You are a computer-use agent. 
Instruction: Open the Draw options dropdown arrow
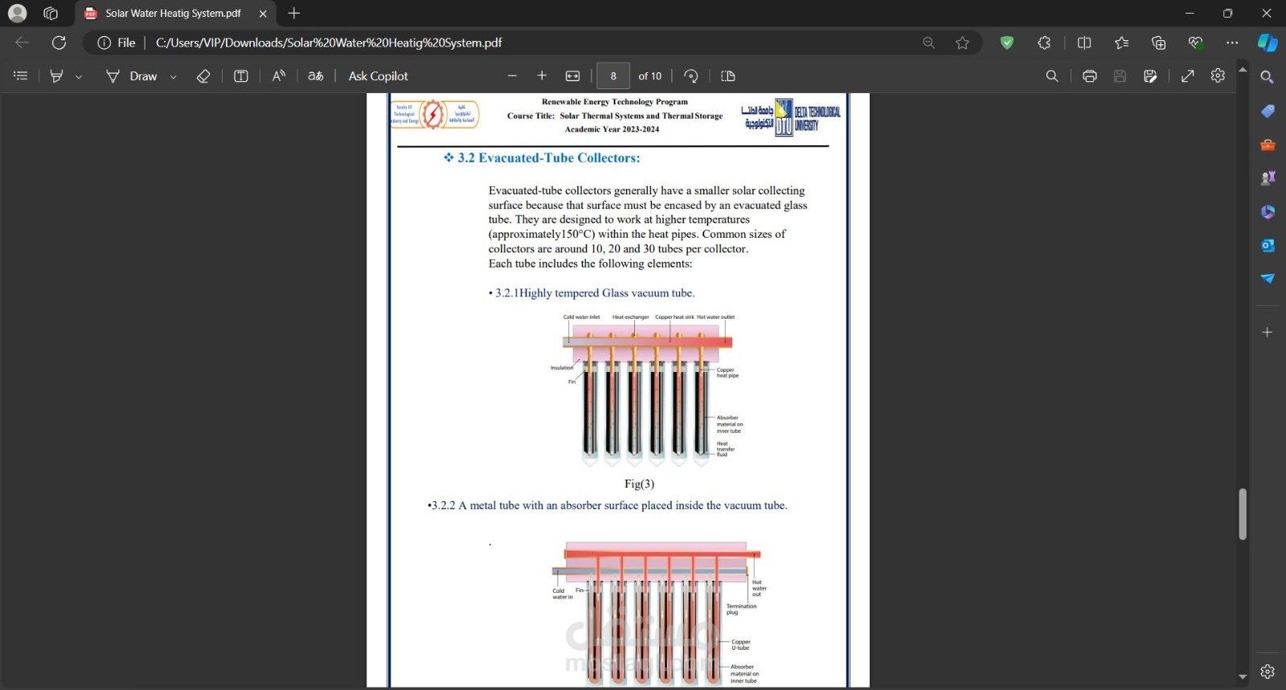[x=173, y=76]
